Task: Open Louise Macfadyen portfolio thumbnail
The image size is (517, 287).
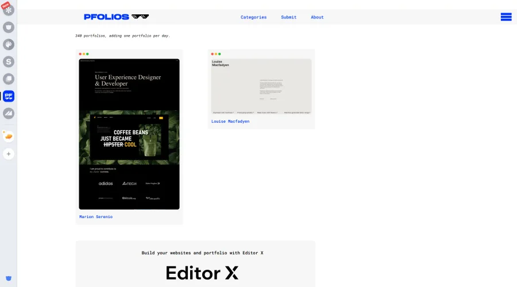Action: (x=261, y=87)
